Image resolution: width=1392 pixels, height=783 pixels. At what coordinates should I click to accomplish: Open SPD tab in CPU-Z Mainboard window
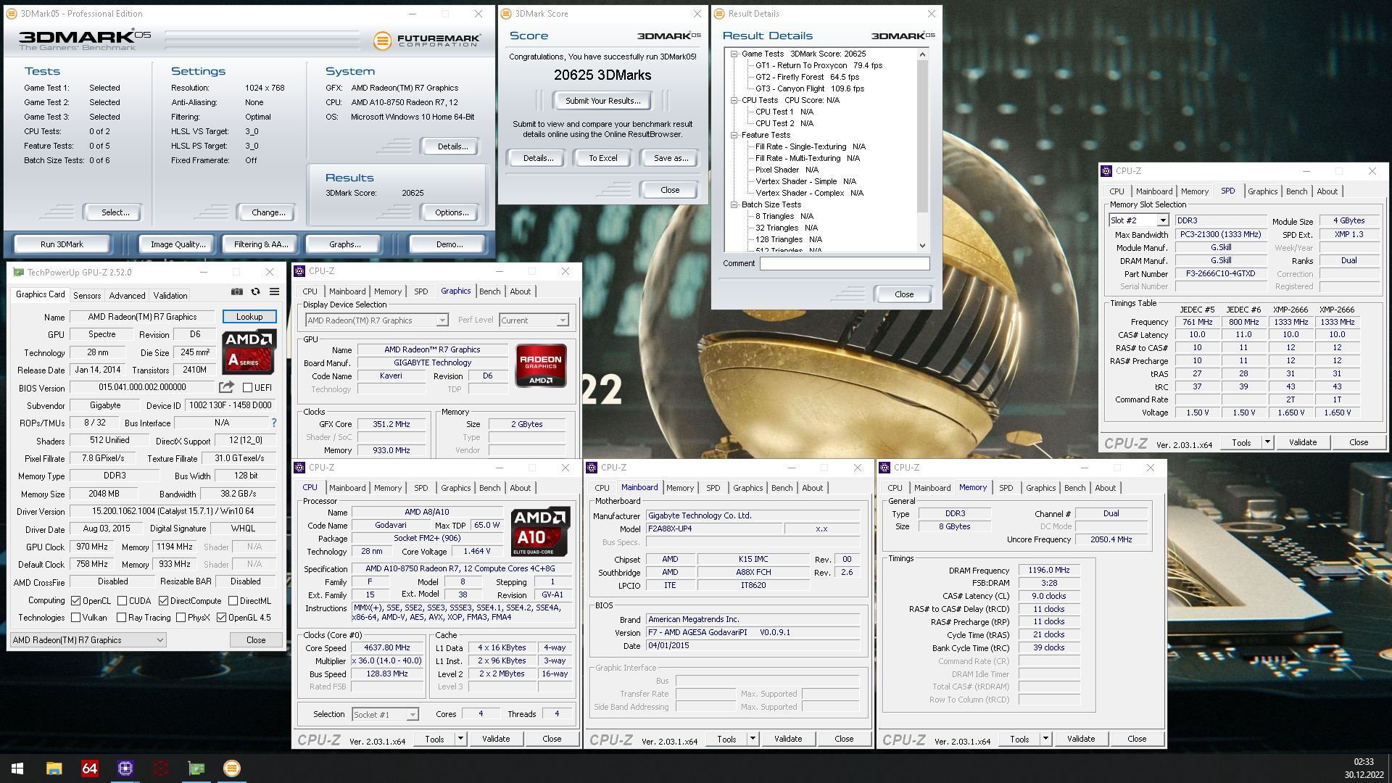713,488
